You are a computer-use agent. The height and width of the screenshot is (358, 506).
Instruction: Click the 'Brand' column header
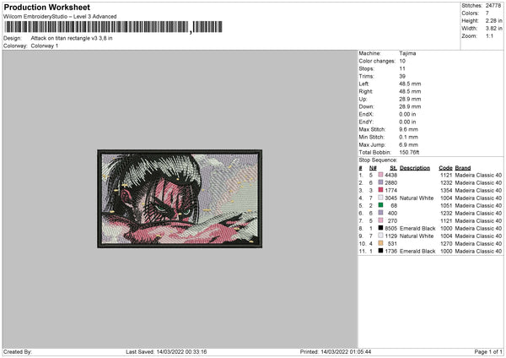coord(463,168)
